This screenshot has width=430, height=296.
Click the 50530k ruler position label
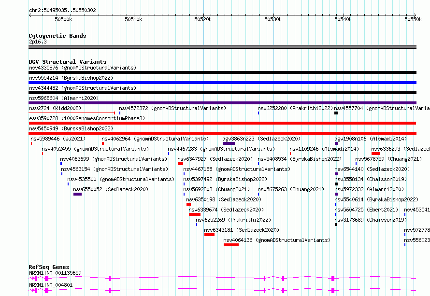click(273, 19)
